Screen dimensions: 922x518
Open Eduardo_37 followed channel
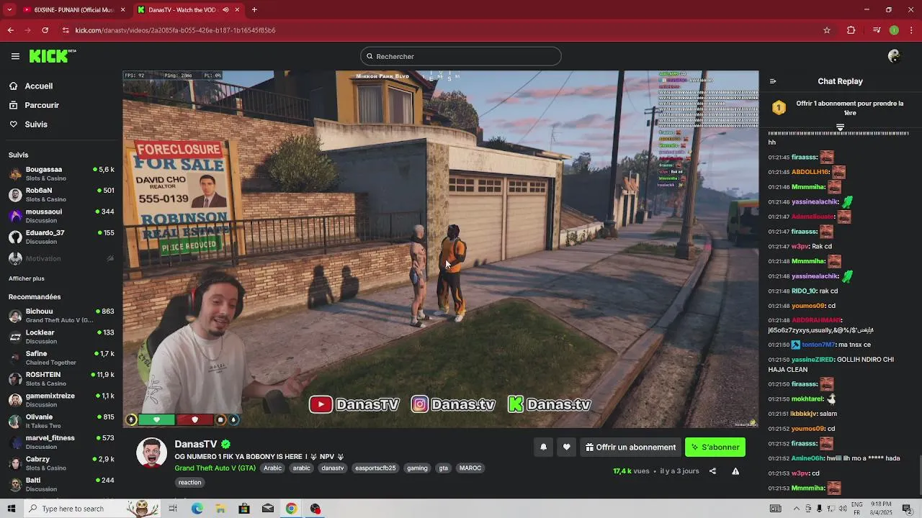point(61,237)
